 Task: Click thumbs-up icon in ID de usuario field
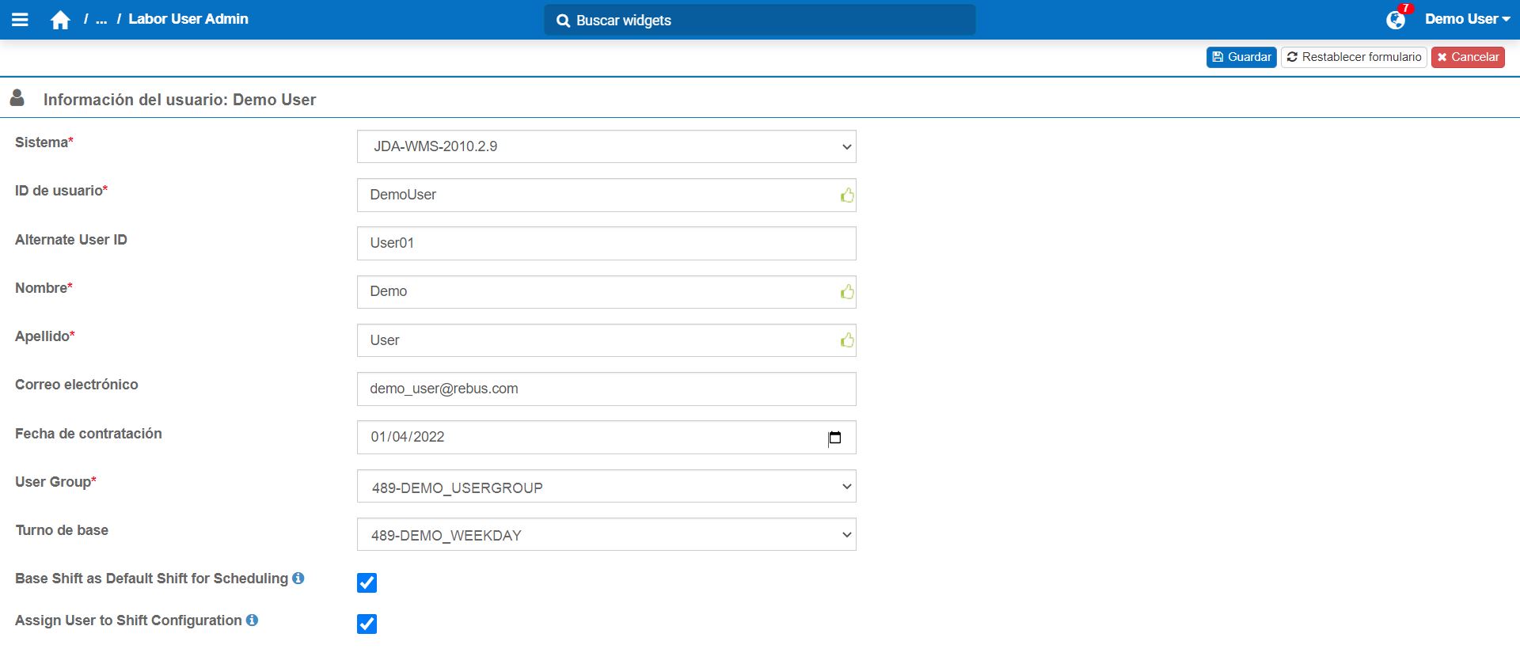(847, 195)
